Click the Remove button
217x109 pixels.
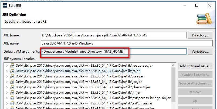click(x=195, y=92)
